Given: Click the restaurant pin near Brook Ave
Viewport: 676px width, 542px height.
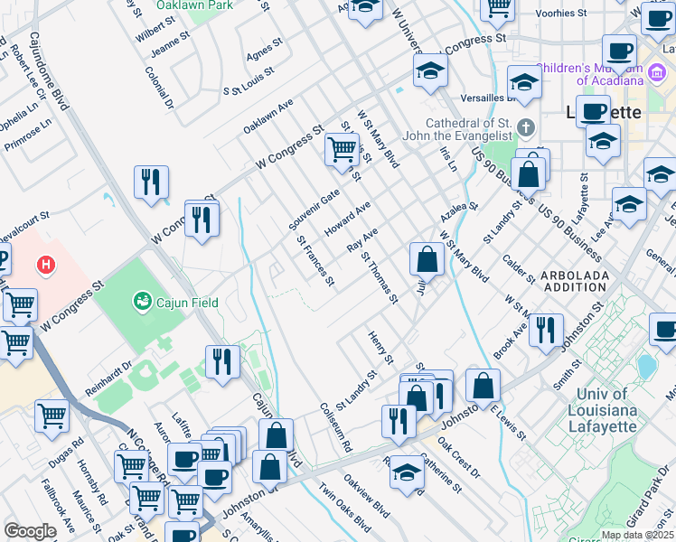Looking at the screenshot, I should tap(546, 333).
